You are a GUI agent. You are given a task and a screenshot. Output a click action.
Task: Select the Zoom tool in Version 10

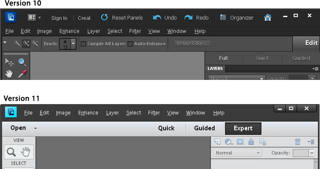pos(23,62)
